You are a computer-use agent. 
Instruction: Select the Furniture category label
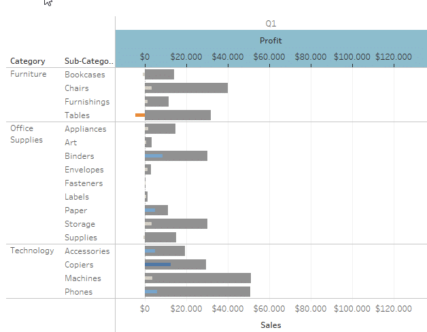click(29, 74)
